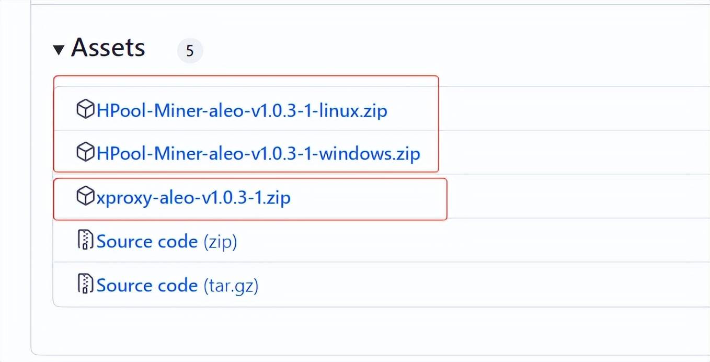Open the Source code link for tar.gz

pyautogui.click(x=147, y=285)
